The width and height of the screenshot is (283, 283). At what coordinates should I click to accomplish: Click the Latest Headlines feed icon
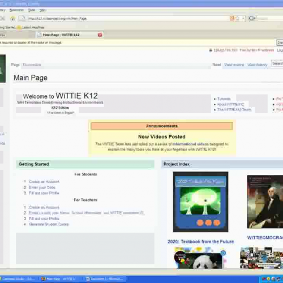19,27
